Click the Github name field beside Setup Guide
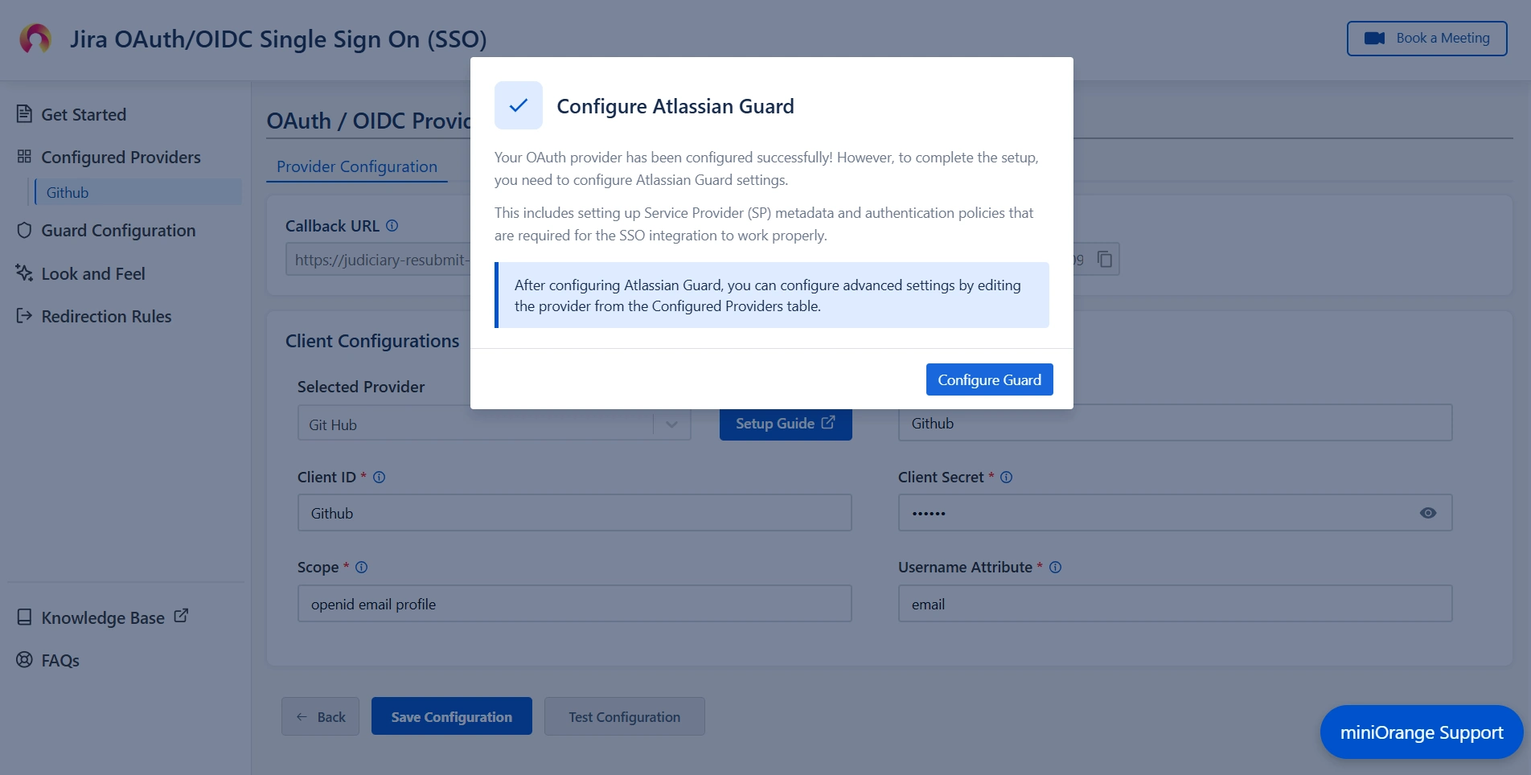 (x=1175, y=424)
